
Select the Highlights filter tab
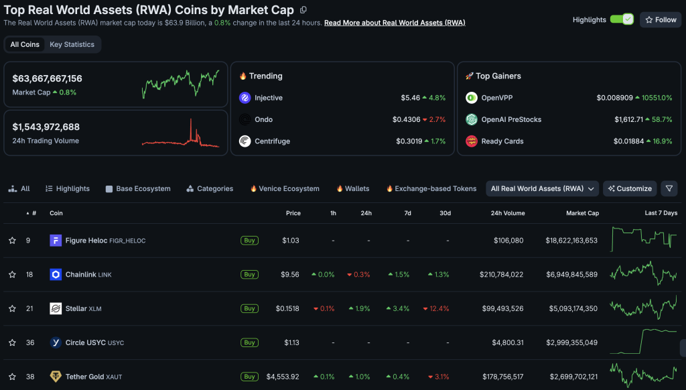click(68, 189)
